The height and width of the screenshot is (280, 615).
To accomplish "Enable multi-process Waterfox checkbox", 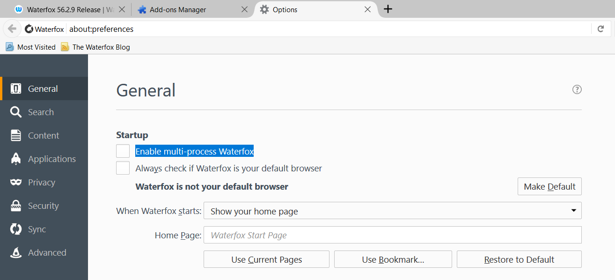I will click(x=123, y=151).
